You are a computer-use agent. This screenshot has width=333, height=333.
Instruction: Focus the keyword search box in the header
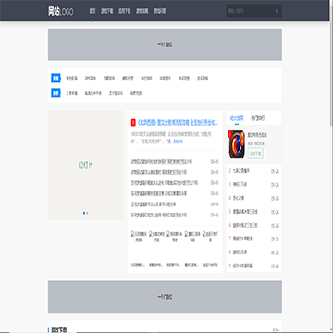pos(250,11)
